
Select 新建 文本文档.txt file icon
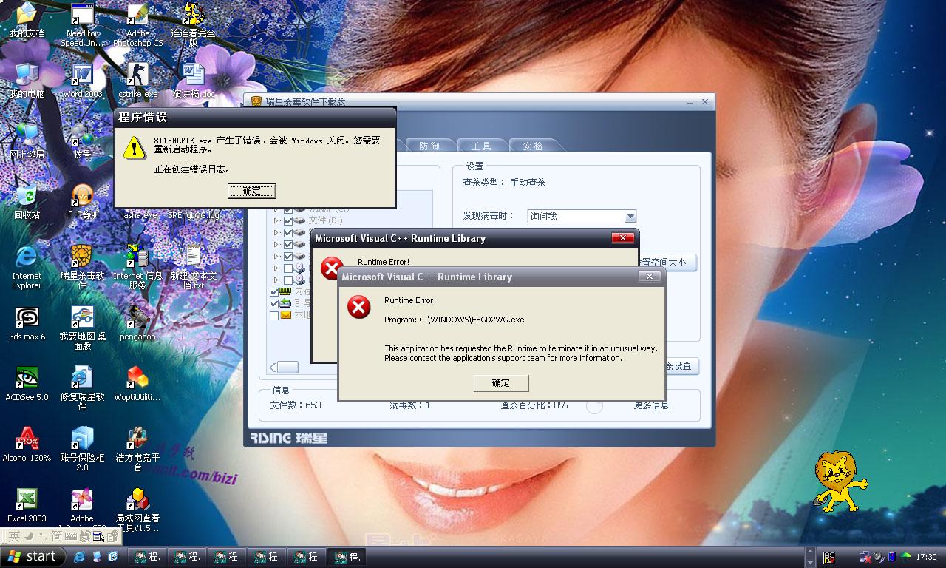click(193, 266)
